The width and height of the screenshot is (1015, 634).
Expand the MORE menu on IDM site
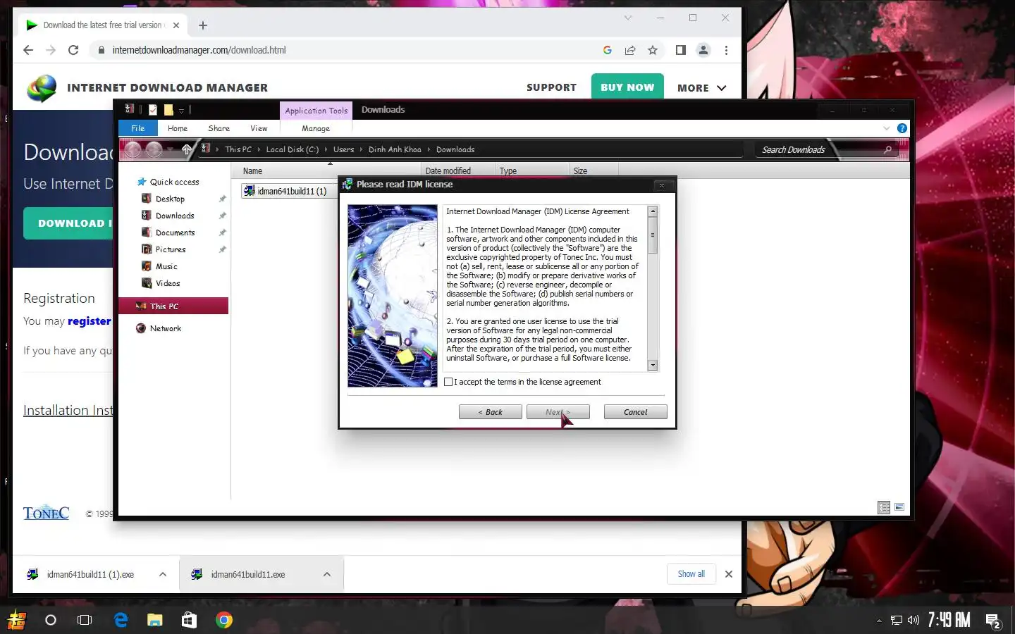pyautogui.click(x=701, y=87)
